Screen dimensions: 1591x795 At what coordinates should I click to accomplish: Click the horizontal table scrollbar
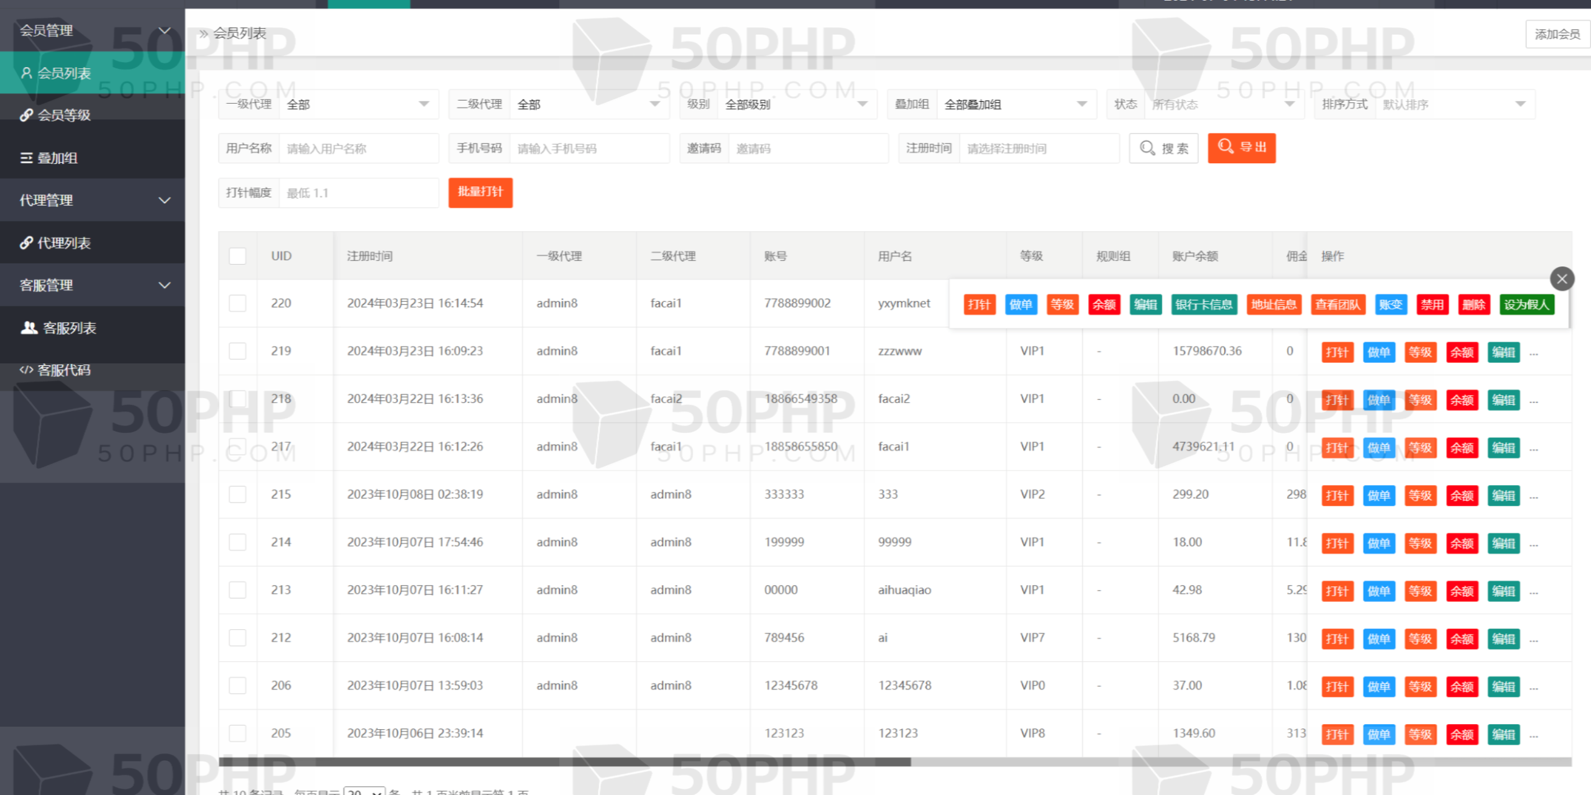coord(564,761)
